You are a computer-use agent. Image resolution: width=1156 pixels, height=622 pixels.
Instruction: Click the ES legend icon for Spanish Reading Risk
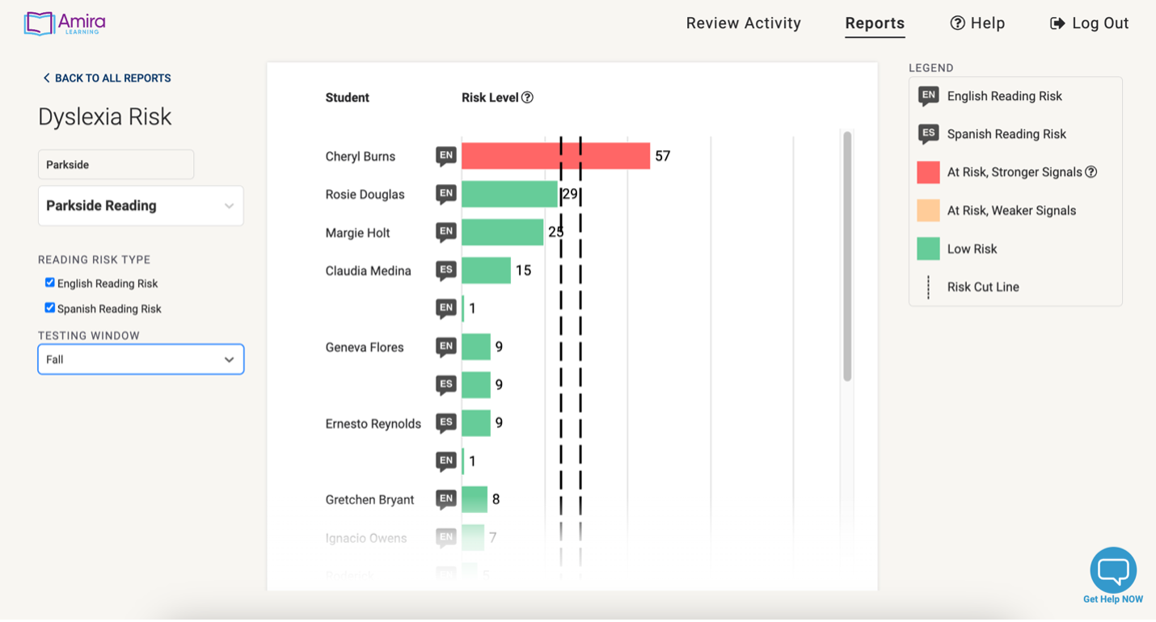tap(928, 134)
